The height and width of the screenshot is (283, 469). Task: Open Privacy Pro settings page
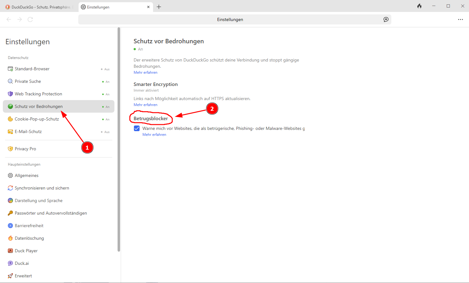[x=25, y=149]
